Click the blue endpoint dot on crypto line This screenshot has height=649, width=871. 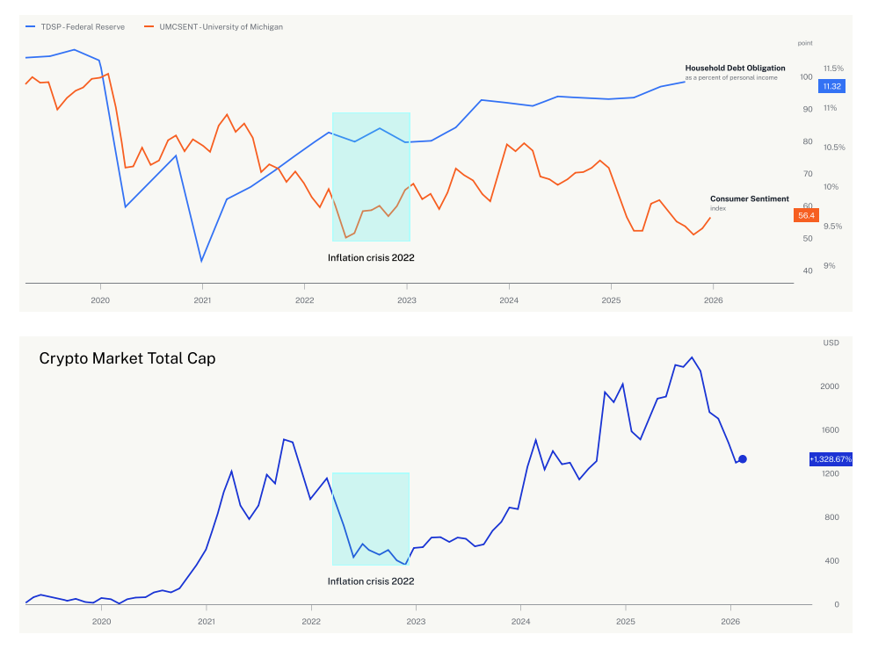[x=743, y=459]
